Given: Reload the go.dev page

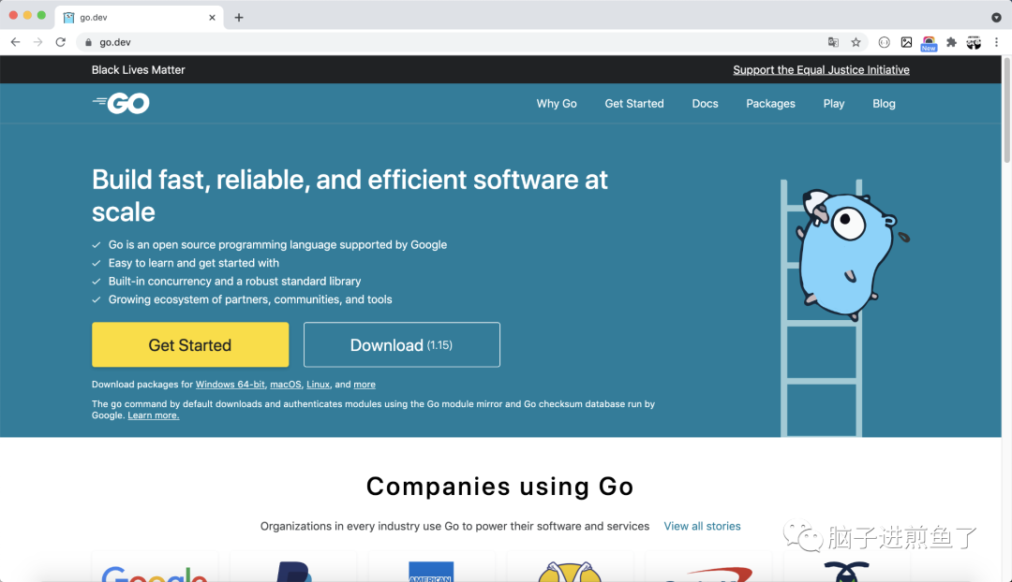Looking at the screenshot, I should pyautogui.click(x=61, y=42).
